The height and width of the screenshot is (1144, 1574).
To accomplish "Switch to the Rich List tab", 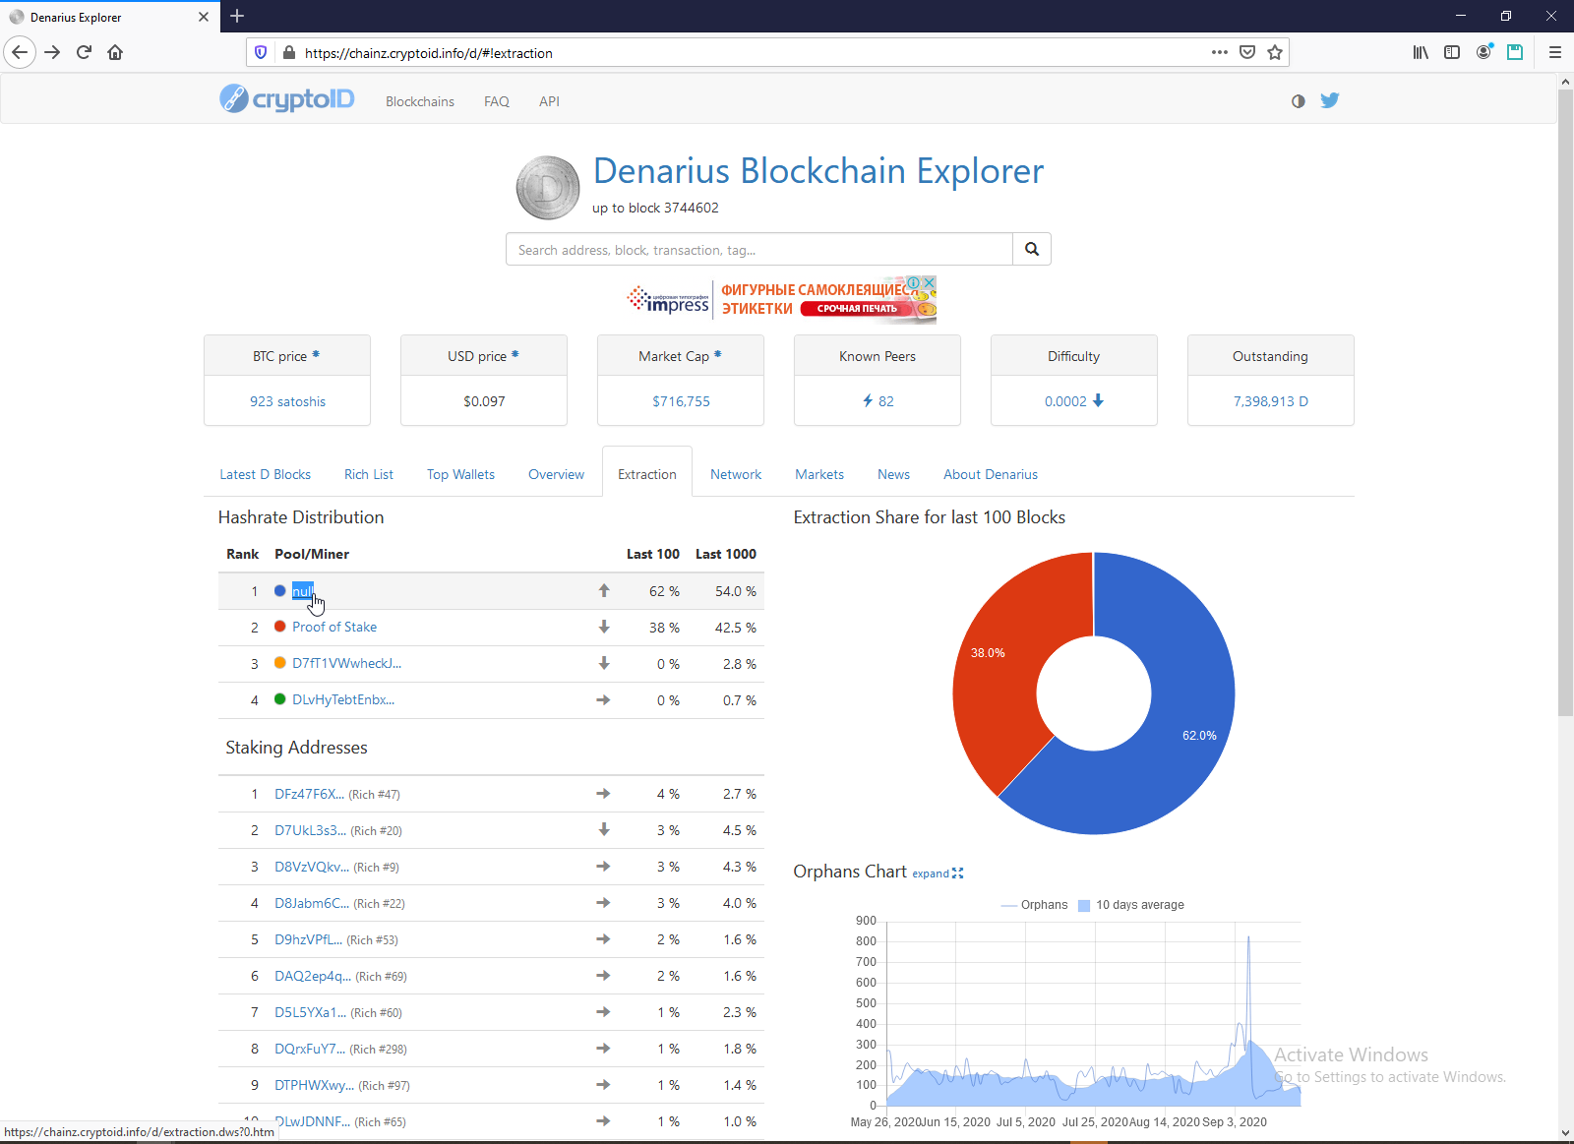I will pyautogui.click(x=369, y=474).
